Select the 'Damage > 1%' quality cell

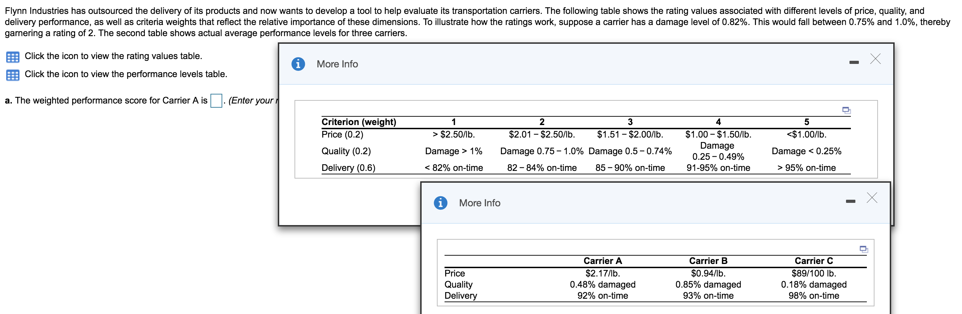tap(454, 151)
